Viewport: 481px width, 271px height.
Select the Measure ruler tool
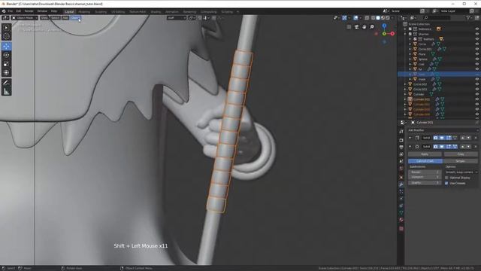pos(6,91)
